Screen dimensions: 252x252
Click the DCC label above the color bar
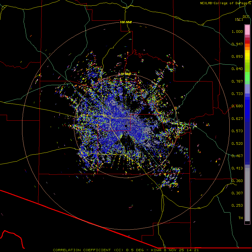(x=246, y=17)
